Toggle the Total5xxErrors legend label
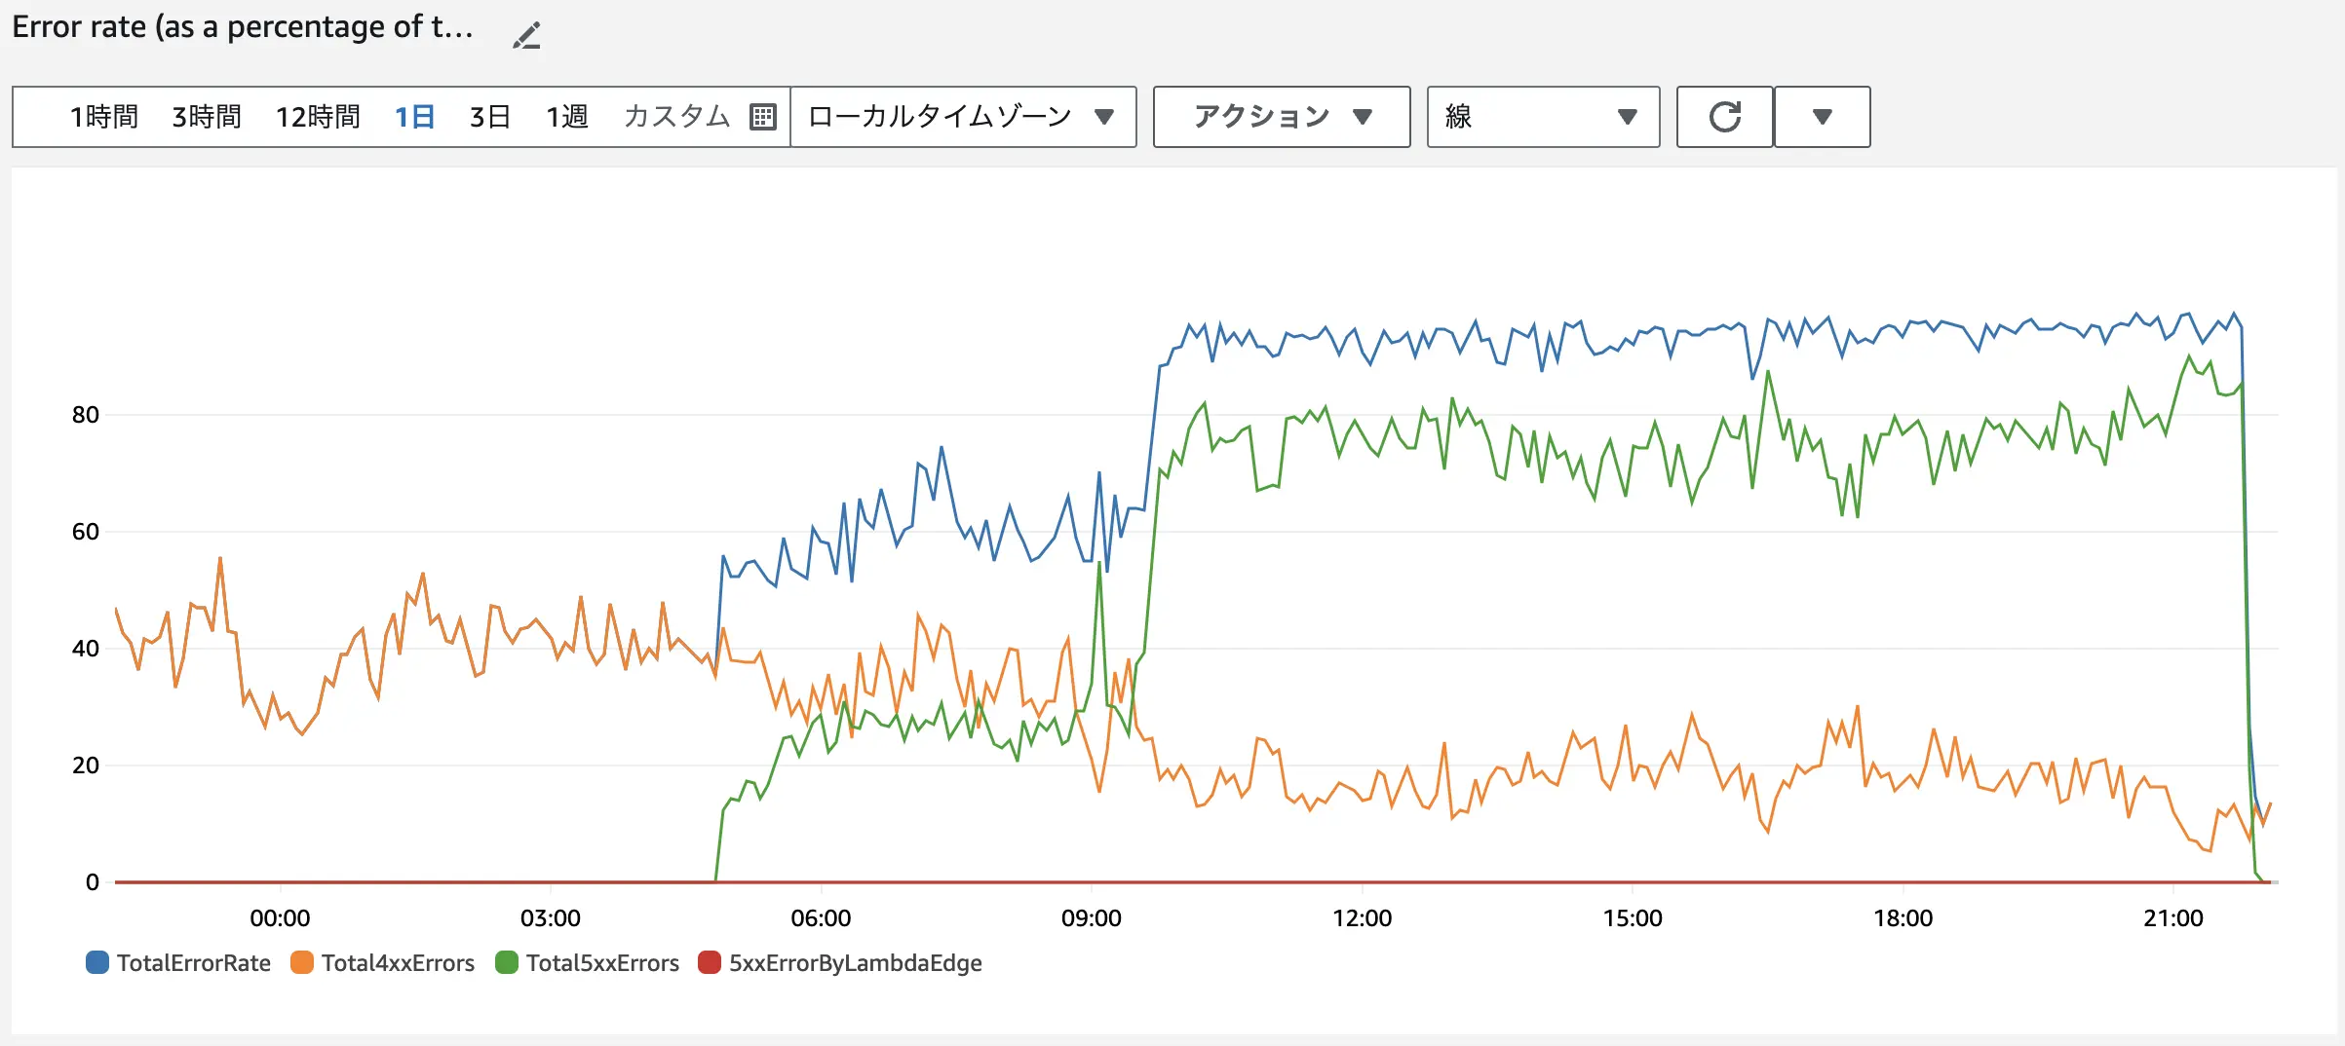2345x1046 pixels. coord(602,962)
